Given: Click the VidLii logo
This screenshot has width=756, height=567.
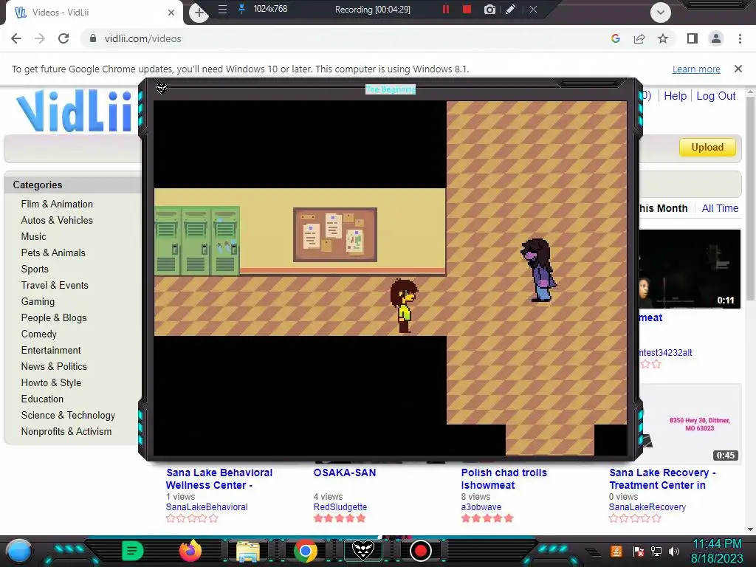Looking at the screenshot, I should click(x=74, y=111).
